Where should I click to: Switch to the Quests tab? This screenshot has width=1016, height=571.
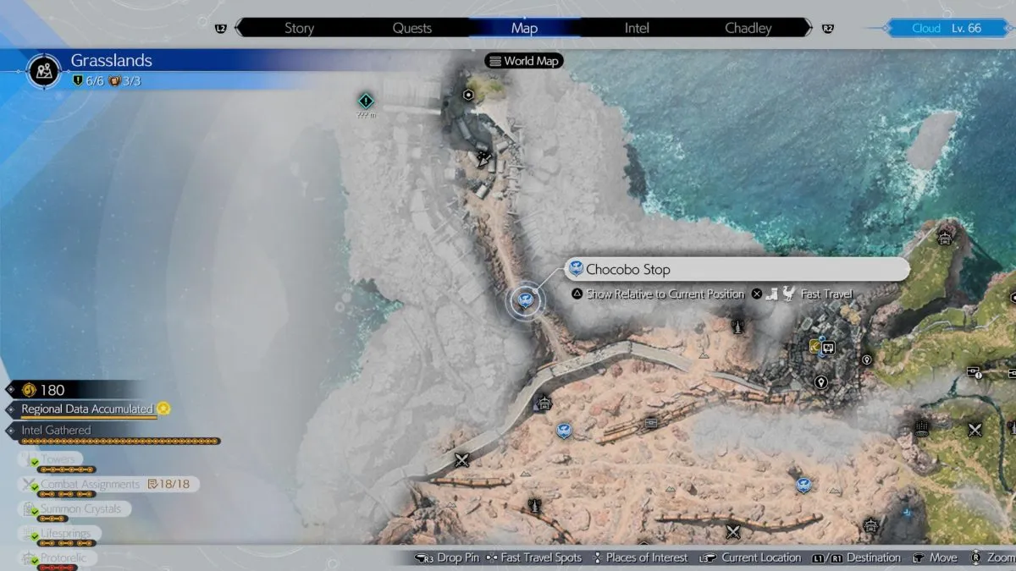(x=411, y=28)
